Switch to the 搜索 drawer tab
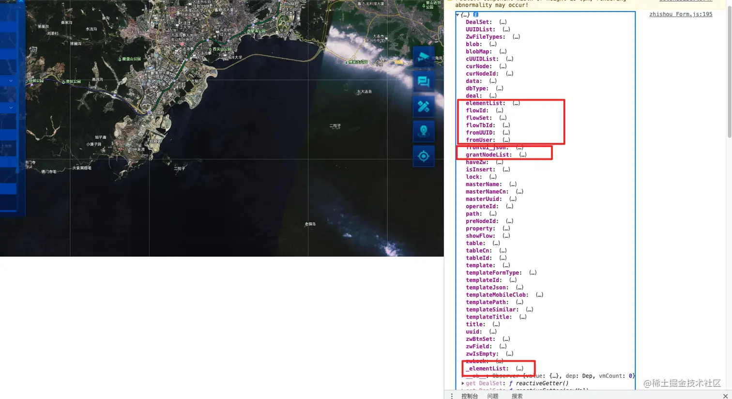Viewport: 732px width, 399px height. click(x=517, y=396)
